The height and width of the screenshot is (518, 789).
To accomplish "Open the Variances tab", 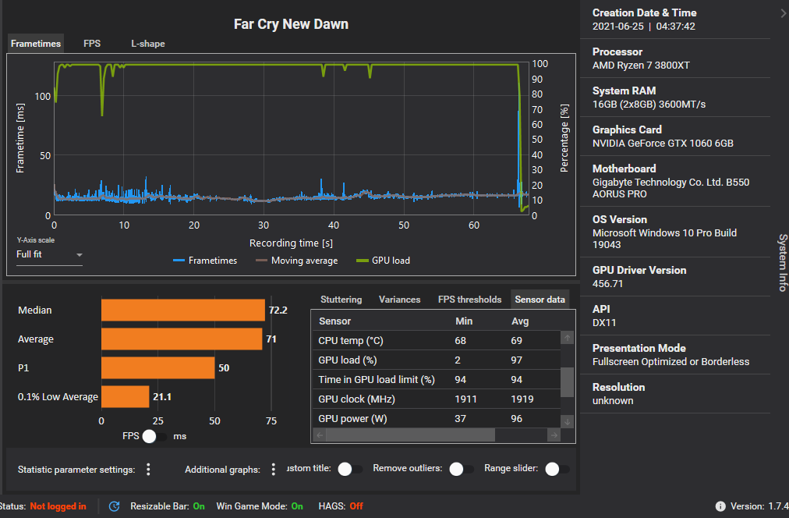I will click(x=399, y=300).
